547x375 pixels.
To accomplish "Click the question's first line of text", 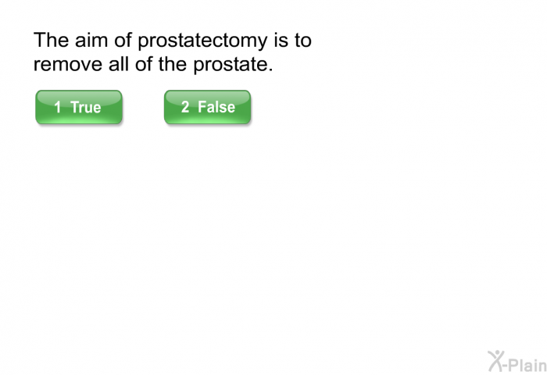I will [x=172, y=41].
